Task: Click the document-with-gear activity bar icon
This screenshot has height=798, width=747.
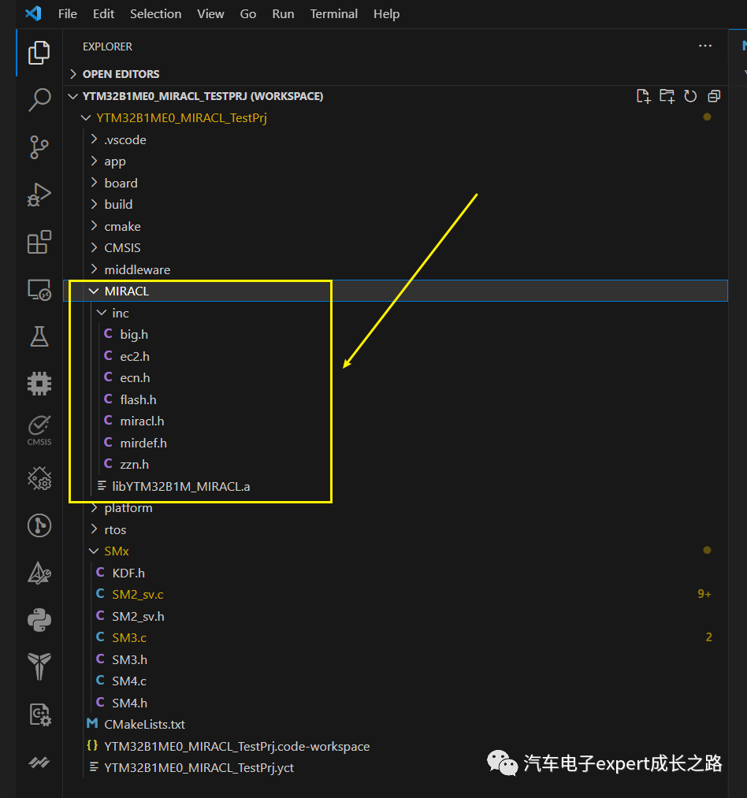Action: coord(39,714)
